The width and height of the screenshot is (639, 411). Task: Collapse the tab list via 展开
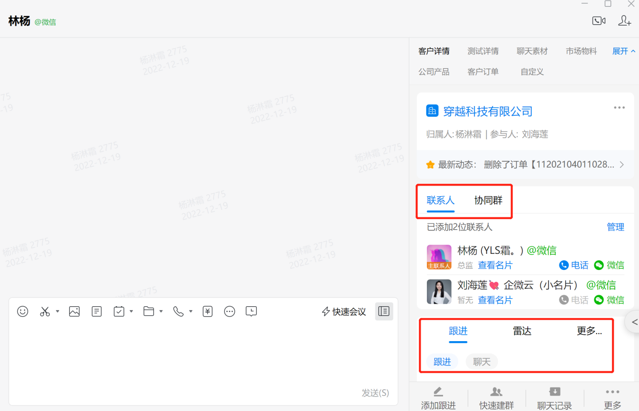[623, 51]
